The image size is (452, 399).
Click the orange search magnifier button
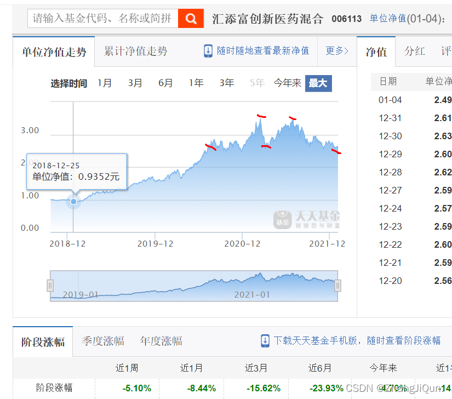[x=191, y=19]
